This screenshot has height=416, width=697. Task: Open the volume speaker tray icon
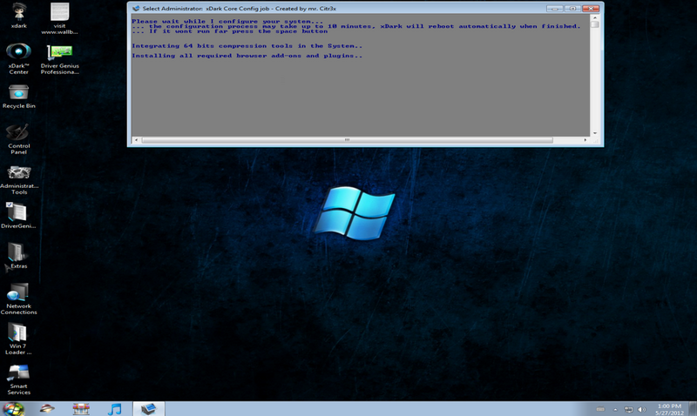point(641,409)
